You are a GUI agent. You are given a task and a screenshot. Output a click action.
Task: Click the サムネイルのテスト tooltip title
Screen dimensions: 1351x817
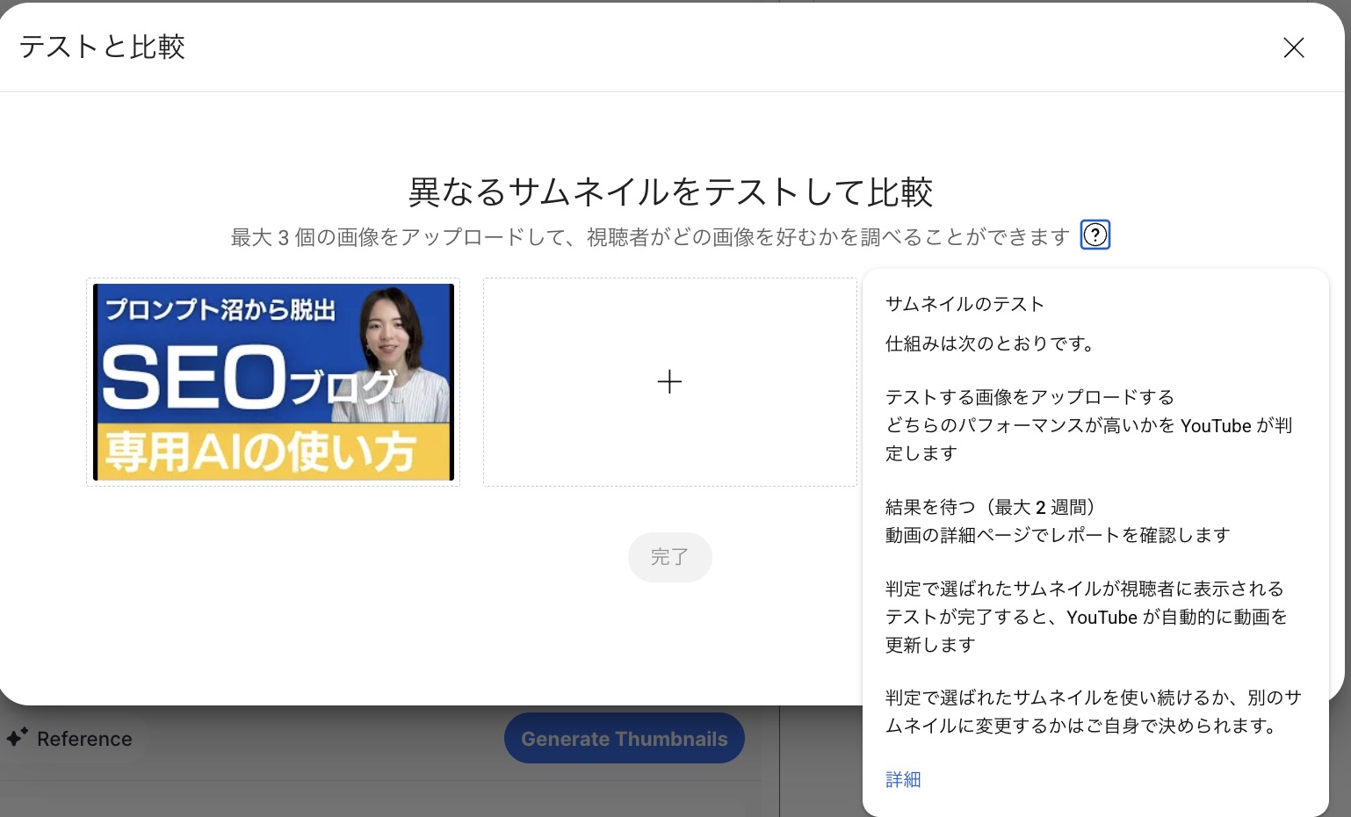tap(964, 304)
